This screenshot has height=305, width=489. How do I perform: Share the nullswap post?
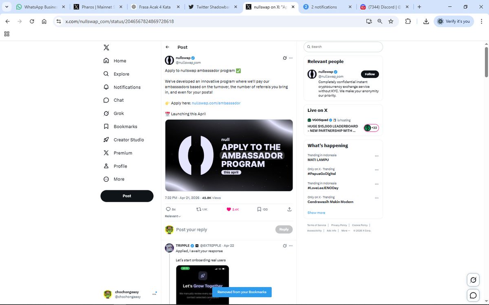tap(289, 209)
